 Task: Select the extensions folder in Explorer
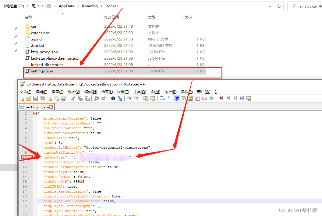40,33
